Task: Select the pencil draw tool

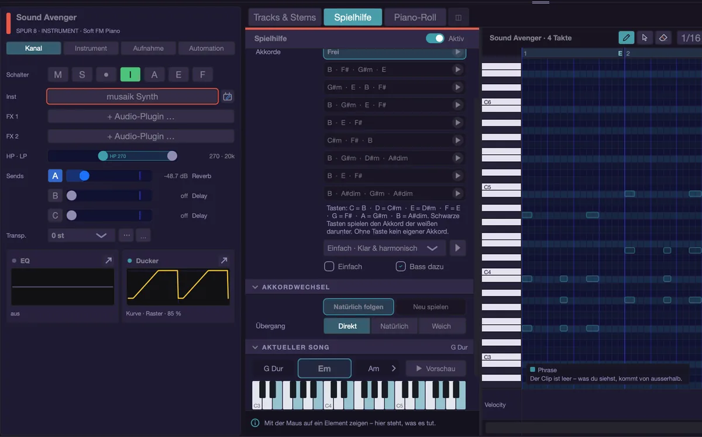Action: pos(626,38)
